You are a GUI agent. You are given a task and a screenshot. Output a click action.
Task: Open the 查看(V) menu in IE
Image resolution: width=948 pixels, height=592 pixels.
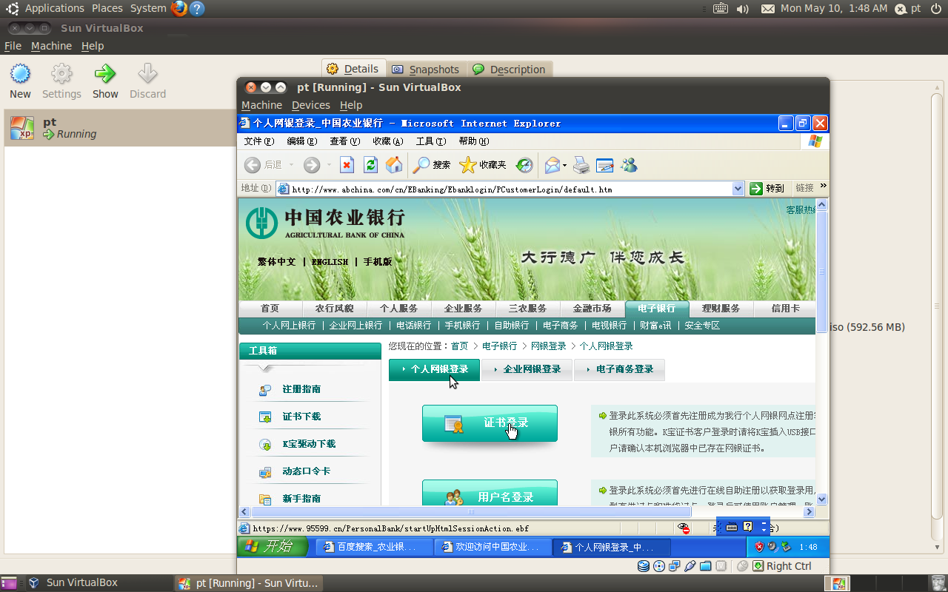pyautogui.click(x=344, y=141)
